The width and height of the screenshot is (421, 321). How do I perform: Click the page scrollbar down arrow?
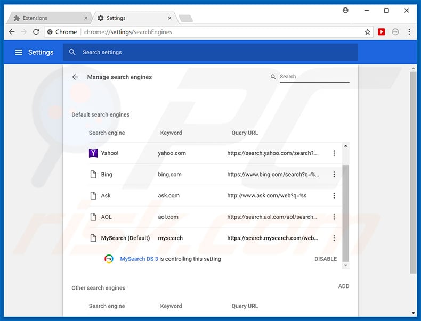[413, 312]
